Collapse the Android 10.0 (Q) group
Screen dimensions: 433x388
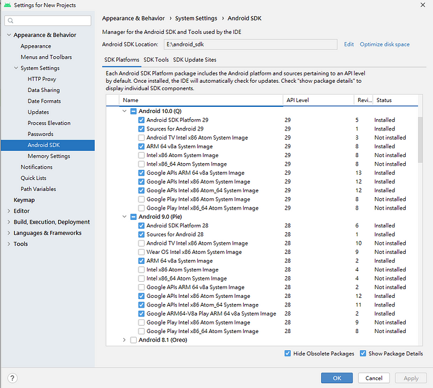(124, 111)
